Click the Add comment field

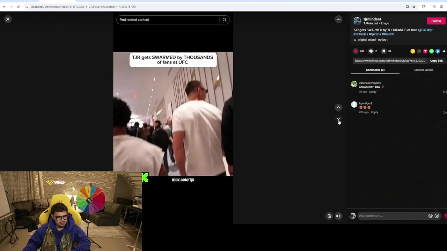click(393, 216)
